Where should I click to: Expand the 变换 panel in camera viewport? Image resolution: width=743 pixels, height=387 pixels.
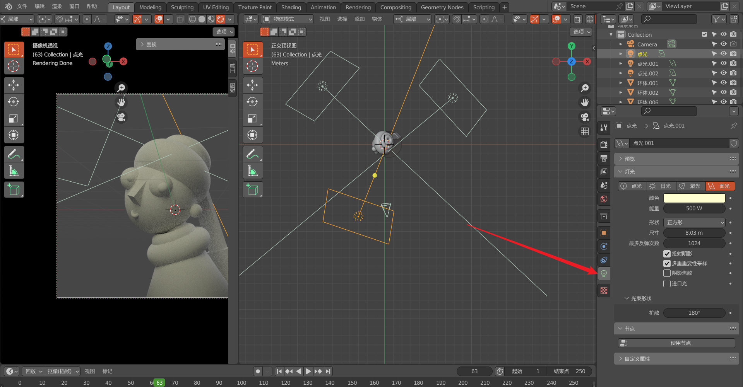180,44
